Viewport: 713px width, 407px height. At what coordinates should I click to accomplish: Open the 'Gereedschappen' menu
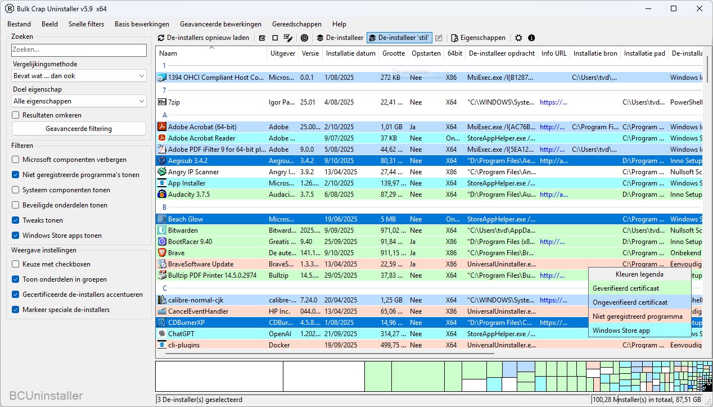pyautogui.click(x=296, y=24)
